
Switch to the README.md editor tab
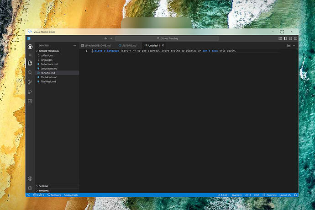pyautogui.click(x=127, y=45)
